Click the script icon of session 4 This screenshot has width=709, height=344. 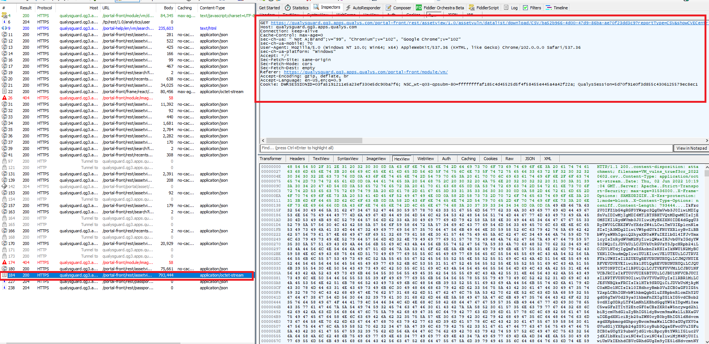point(4,16)
